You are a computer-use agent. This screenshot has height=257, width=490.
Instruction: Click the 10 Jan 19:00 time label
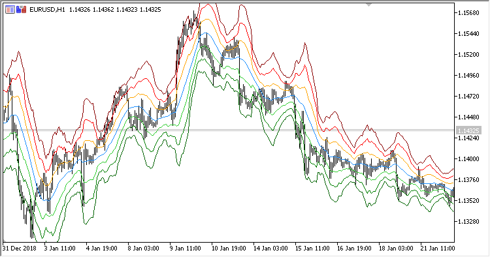tap(229, 249)
